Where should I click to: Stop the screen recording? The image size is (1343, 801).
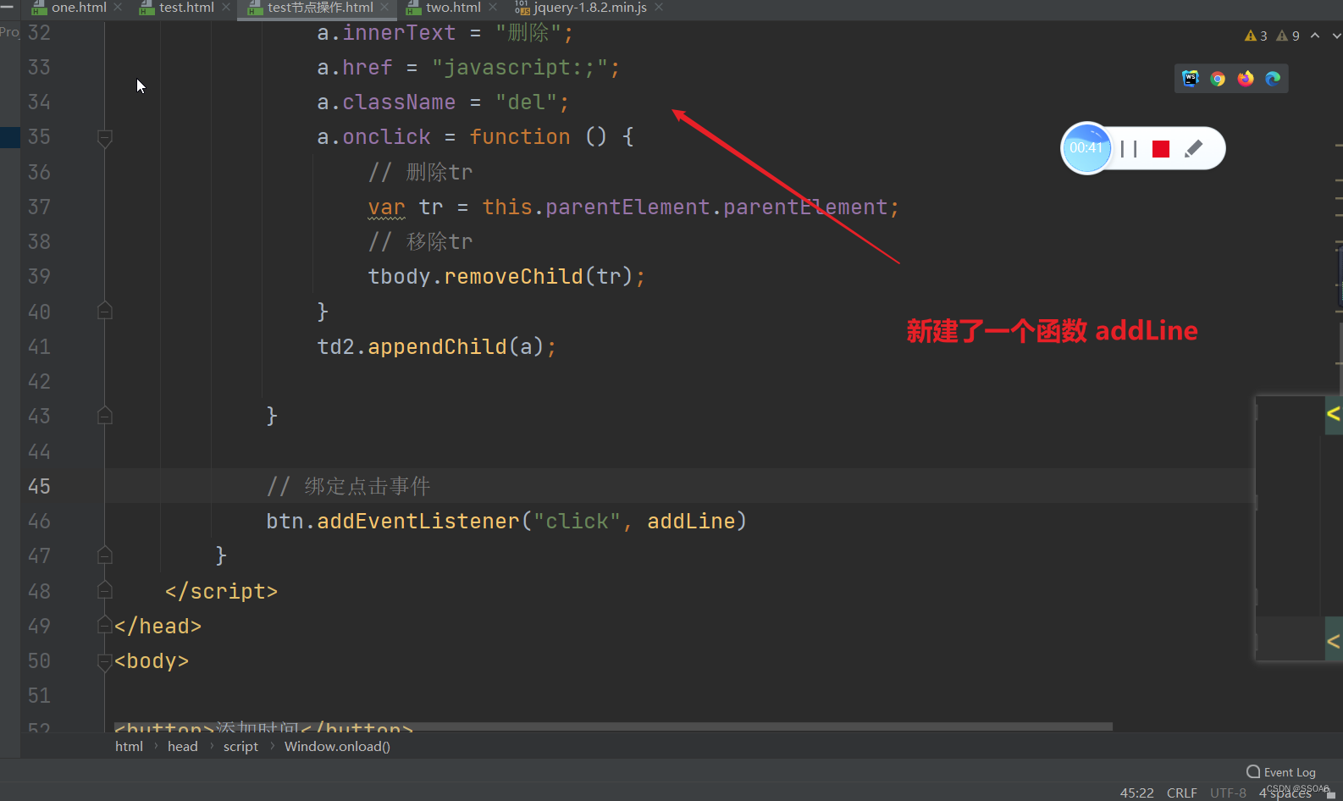1161,149
